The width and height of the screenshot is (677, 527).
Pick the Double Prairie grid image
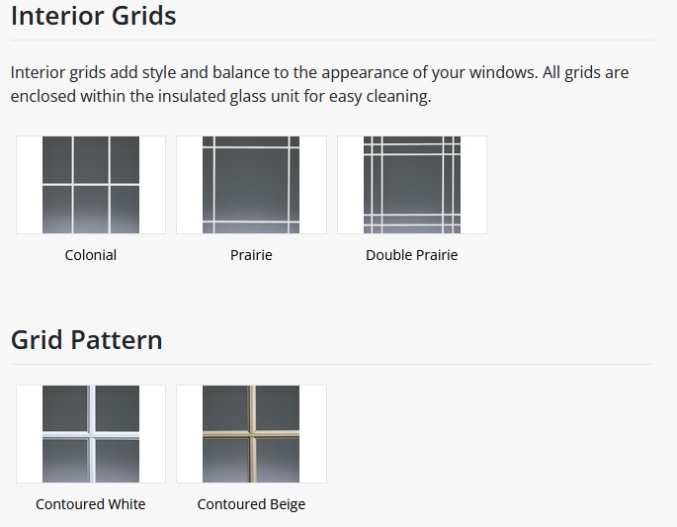coord(412,185)
